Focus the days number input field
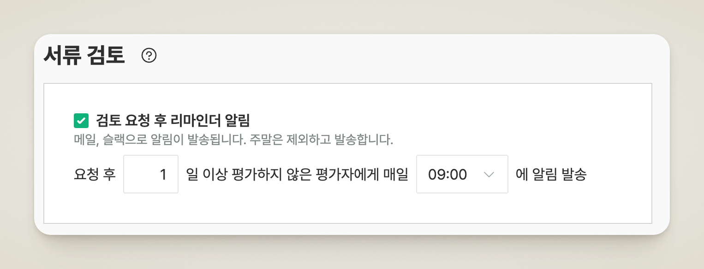The image size is (704, 269). [151, 174]
